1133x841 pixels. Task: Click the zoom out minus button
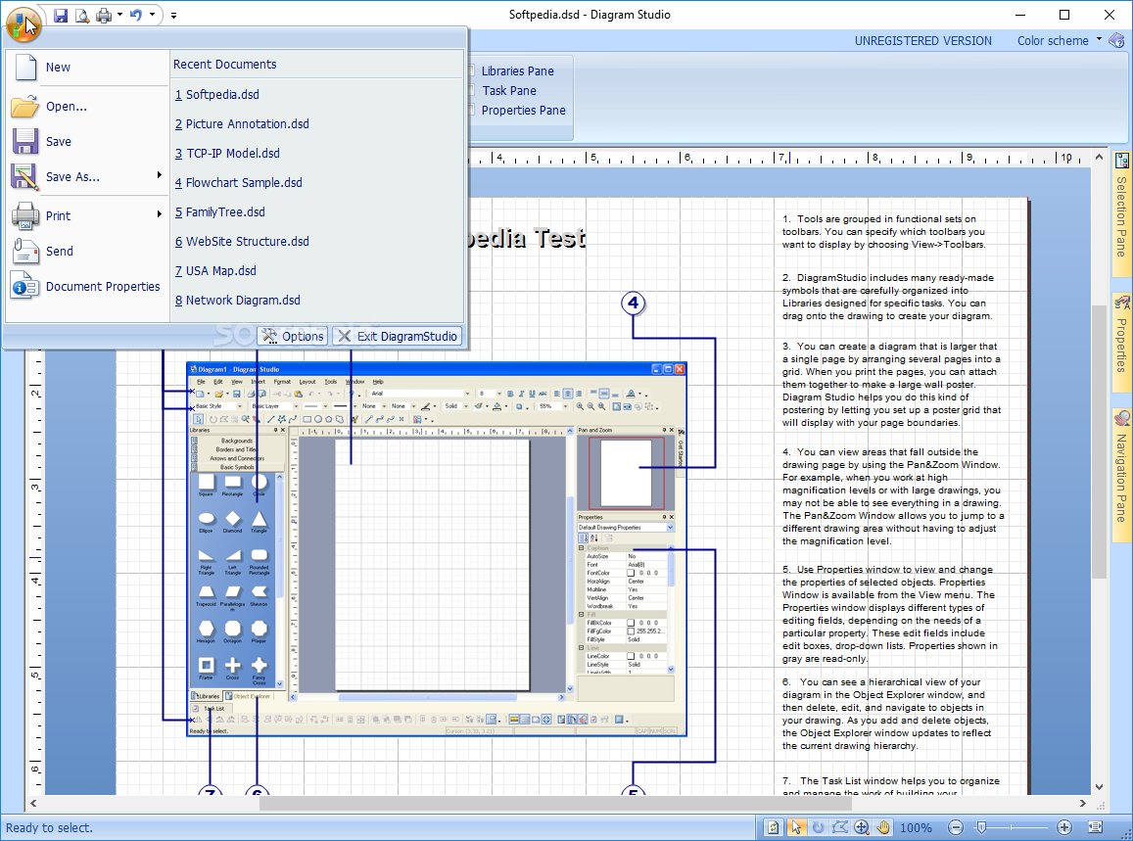point(955,827)
